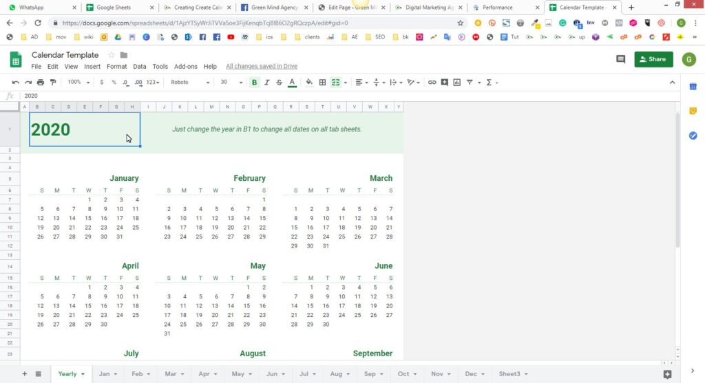Open the All sheets list icon
Screen dimensions: 705x383
click(x=39, y=373)
